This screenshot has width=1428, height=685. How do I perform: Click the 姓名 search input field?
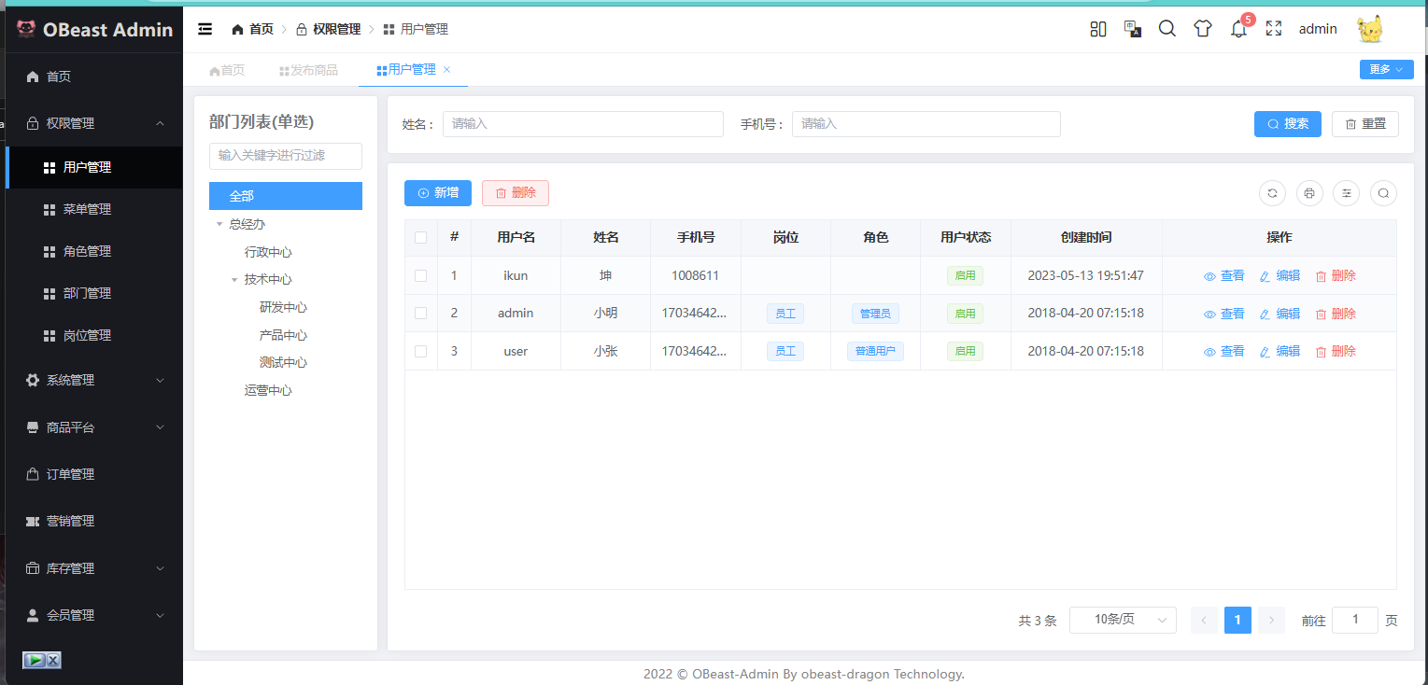(x=583, y=123)
